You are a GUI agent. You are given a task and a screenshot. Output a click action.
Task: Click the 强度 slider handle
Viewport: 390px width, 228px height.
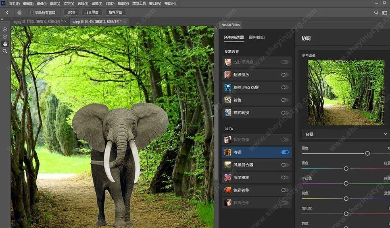367,153
